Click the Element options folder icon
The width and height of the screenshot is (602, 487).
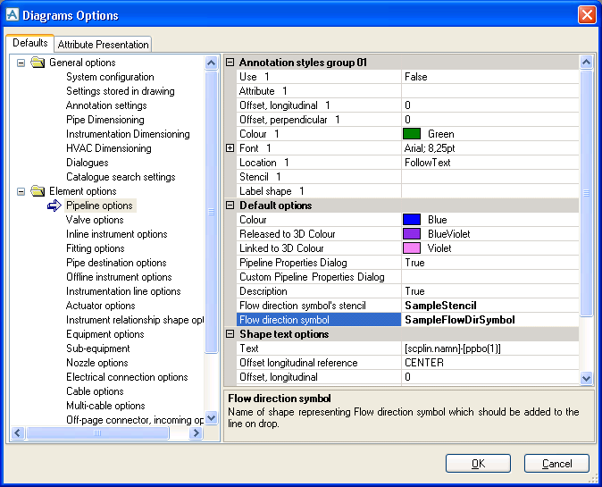coord(38,191)
